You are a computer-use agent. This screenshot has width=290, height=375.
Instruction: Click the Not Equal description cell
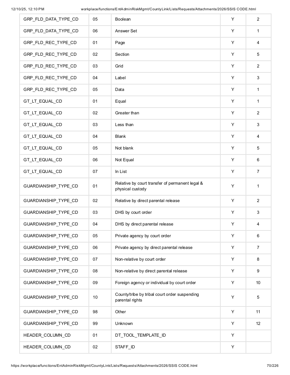click(x=166, y=160)
